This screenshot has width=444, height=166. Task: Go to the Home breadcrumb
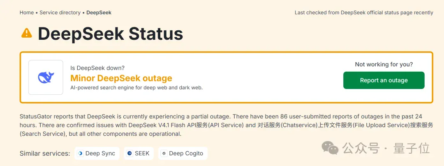click(27, 13)
